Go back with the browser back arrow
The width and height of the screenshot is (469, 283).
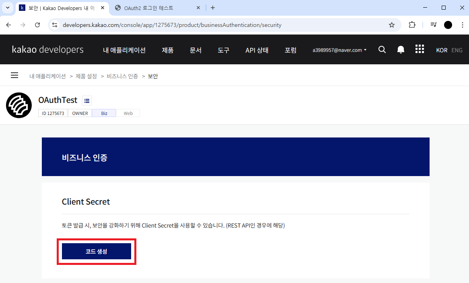click(x=8, y=25)
